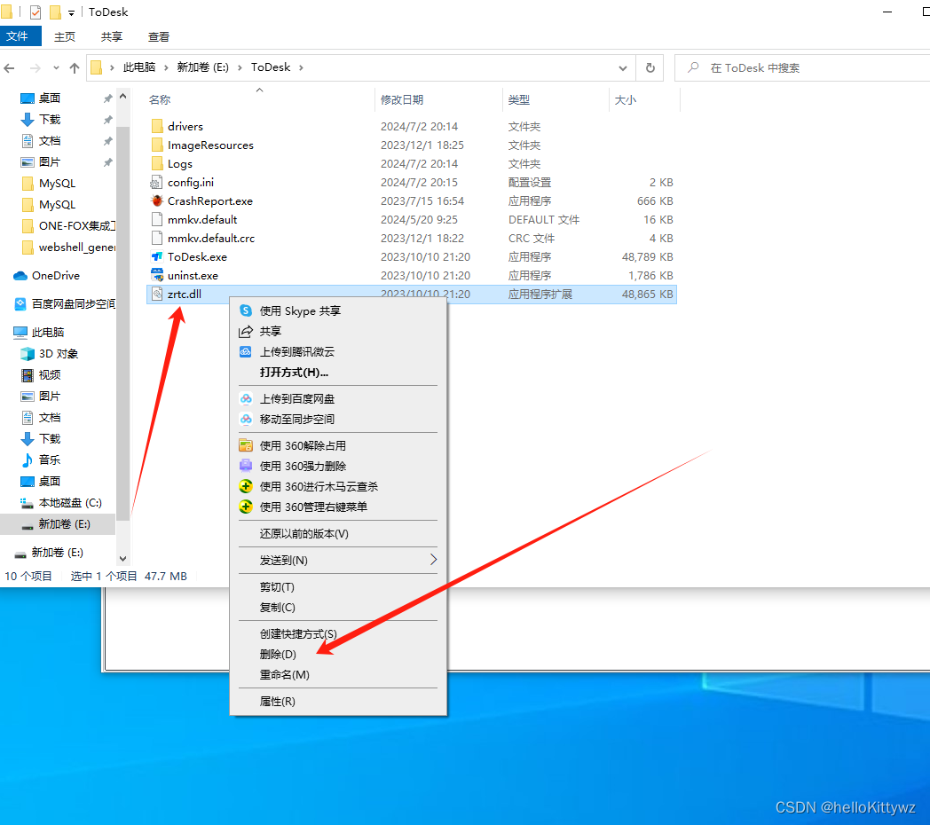Click the ToDesk.exe file icon
This screenshot has height=825, width=930.
(157, 256)
